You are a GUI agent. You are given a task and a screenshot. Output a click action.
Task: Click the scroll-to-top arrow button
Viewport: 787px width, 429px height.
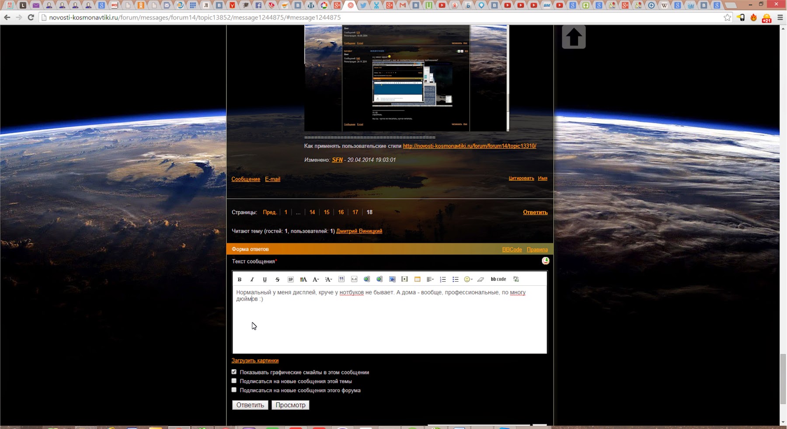pos(574,37)
